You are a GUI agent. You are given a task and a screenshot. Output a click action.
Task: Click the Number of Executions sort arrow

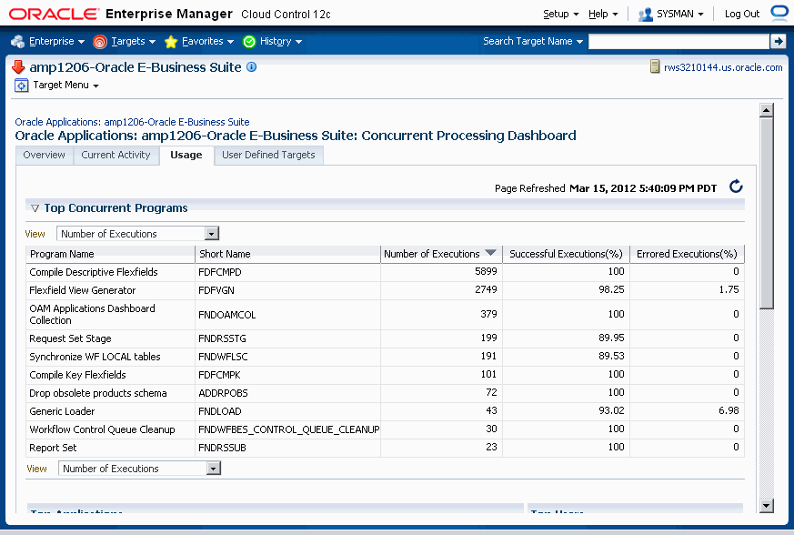pyautogui.click(x=490, y=253)
